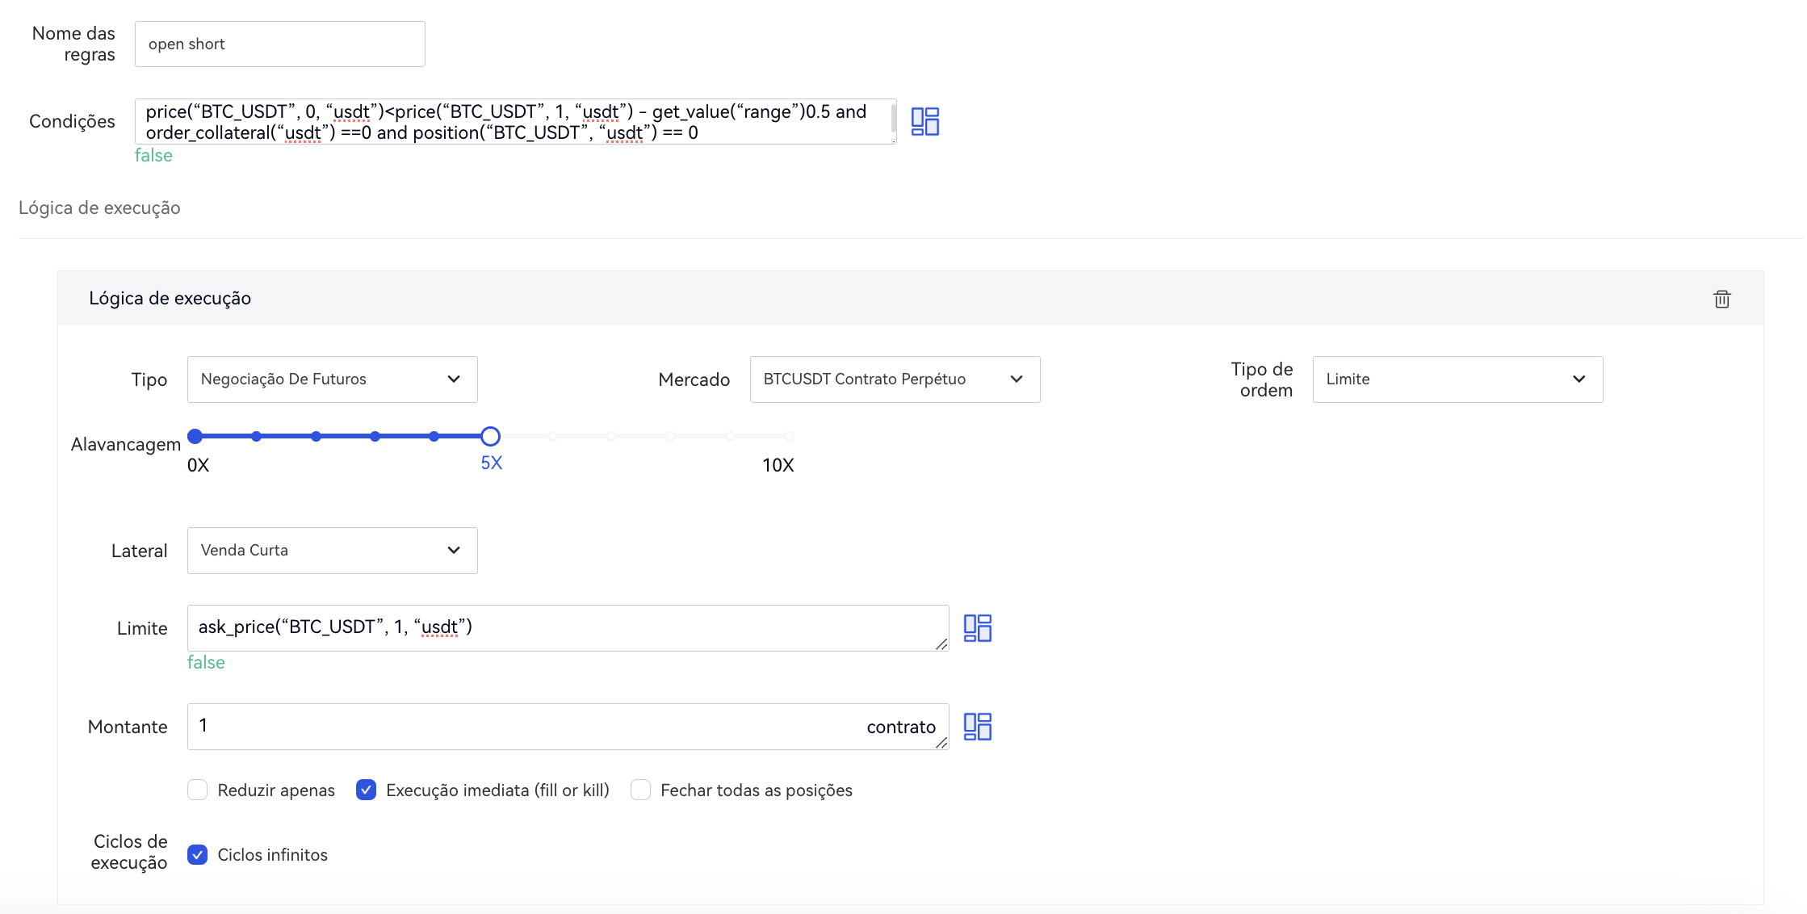
Task: Enable Fechar todas as posições checkbox
Action: (x=640, y=790)
